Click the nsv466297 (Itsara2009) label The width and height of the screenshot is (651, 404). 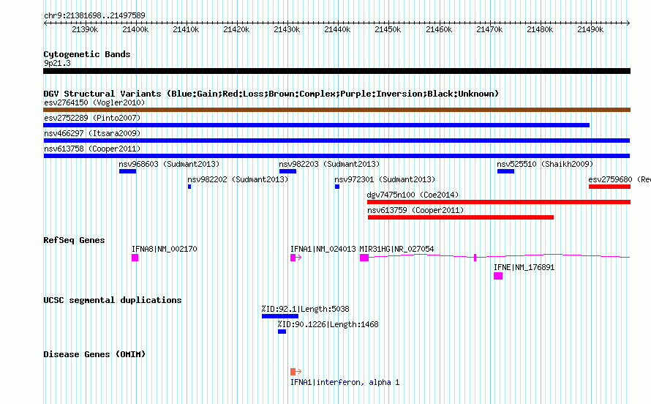pos(92,133)
